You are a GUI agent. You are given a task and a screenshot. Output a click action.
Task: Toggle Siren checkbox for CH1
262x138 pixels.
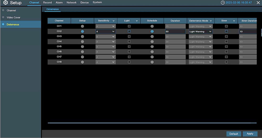point(226,26)
